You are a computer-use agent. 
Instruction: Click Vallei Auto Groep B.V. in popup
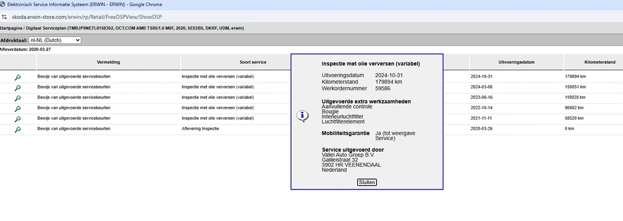pyautogui.click(x=348, y=155)
